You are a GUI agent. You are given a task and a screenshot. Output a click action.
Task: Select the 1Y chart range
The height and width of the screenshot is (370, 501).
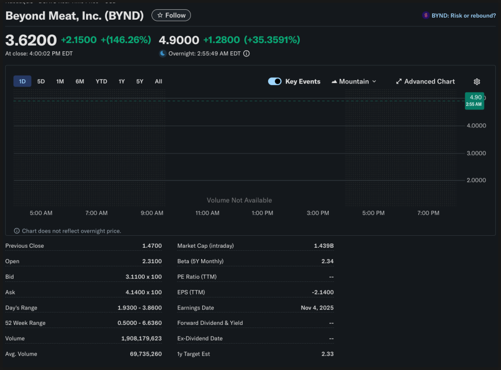coord(121,81)
